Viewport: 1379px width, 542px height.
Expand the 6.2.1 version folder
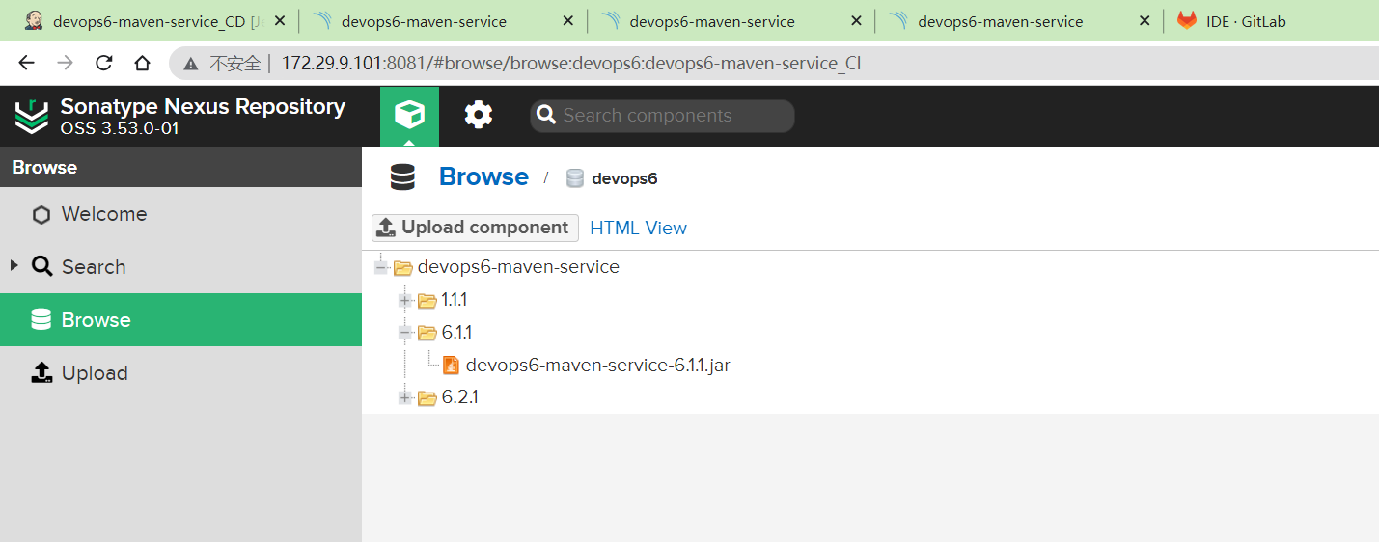404,397
